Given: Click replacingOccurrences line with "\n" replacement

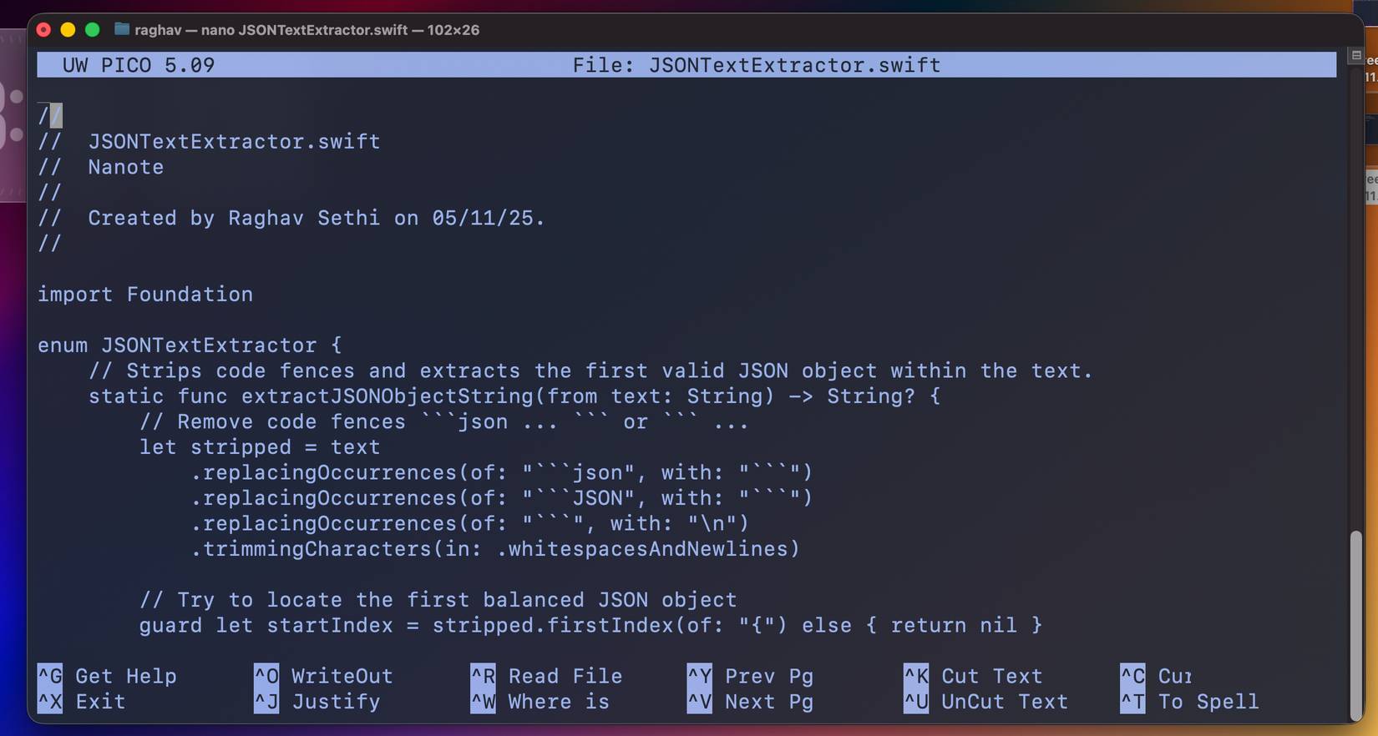Looking at the screenshot, I should (x=470, y=524).
